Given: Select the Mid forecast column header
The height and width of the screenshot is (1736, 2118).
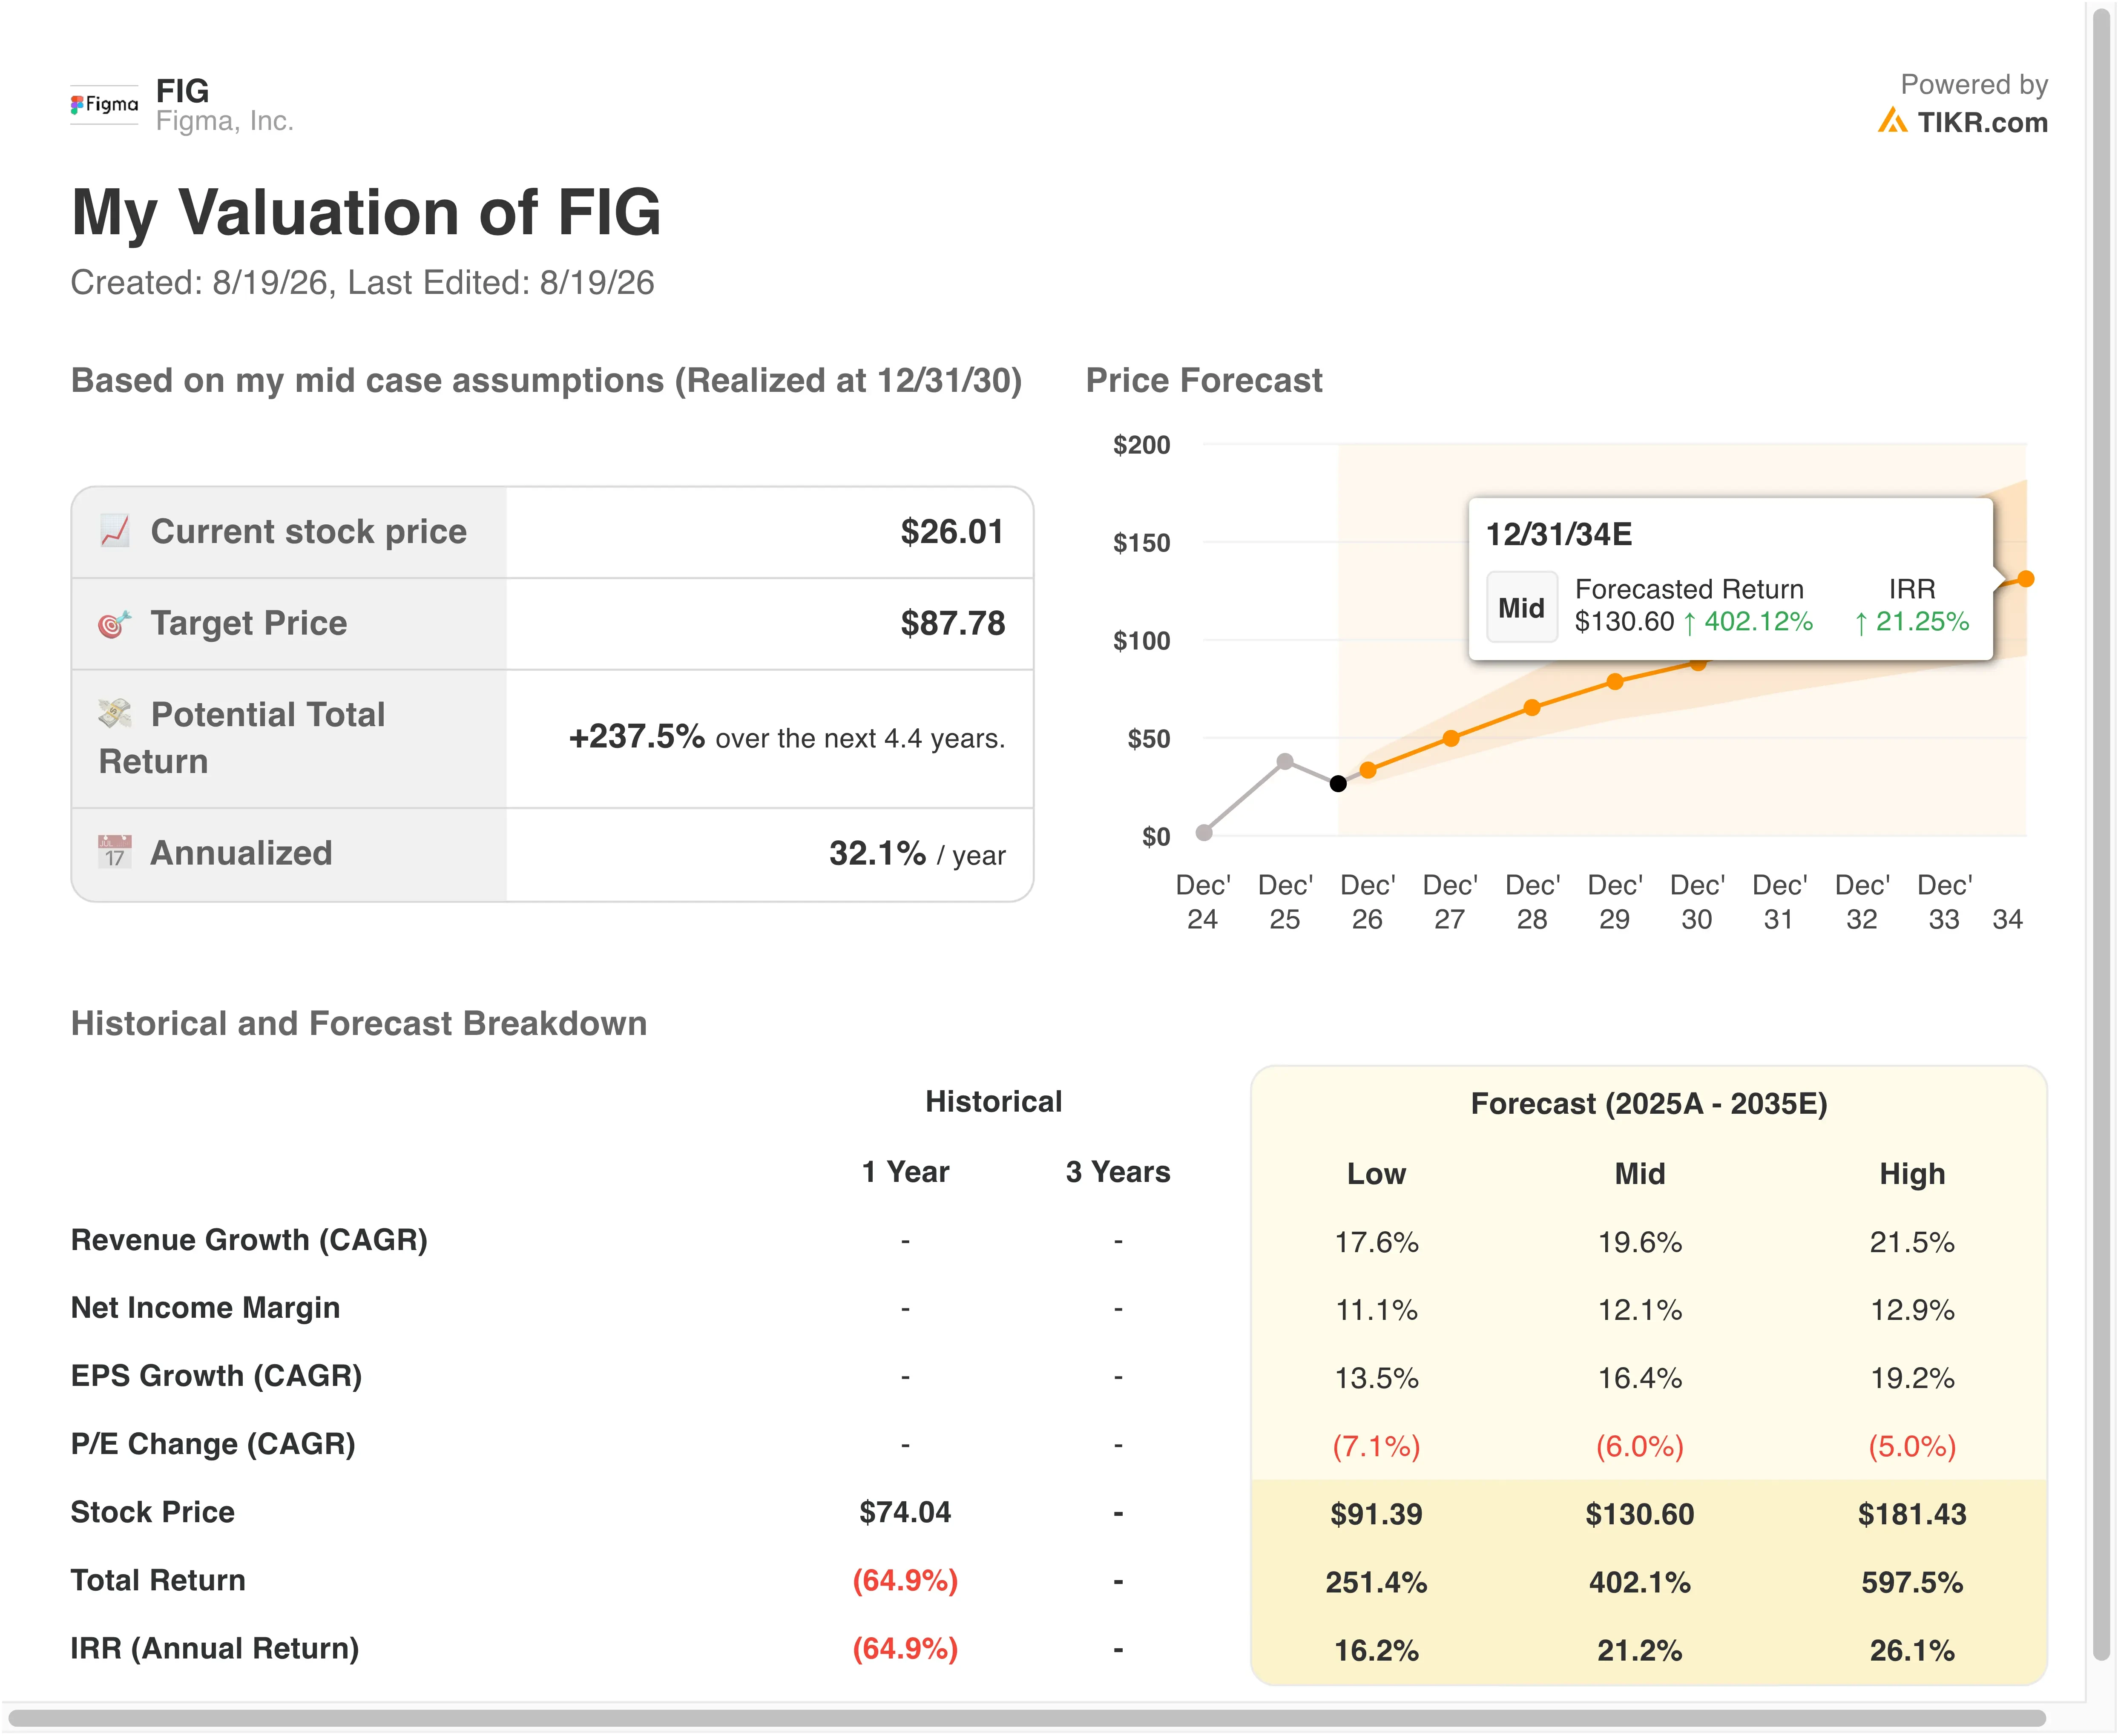Looking at the screenshot, I should point(1640,1174).
